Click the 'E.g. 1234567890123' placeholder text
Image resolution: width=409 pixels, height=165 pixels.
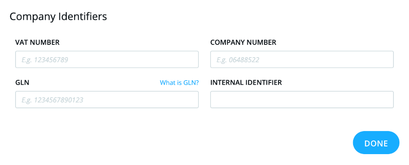(x=52, y=100)
